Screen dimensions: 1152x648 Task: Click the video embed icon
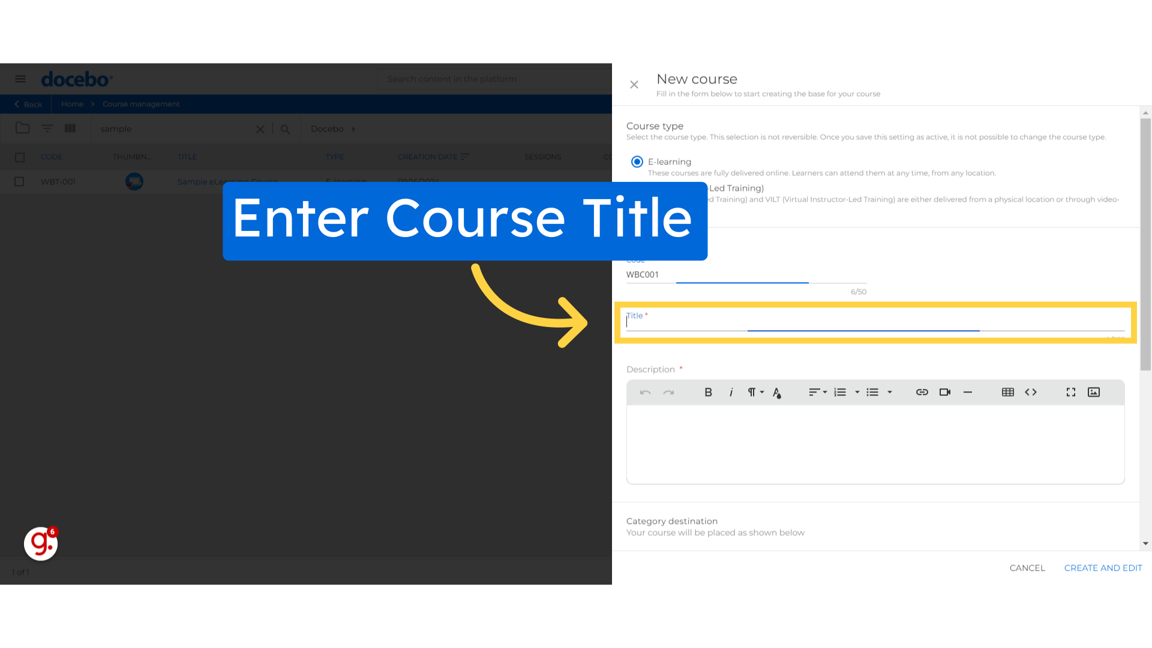click(x=945, y=392)
